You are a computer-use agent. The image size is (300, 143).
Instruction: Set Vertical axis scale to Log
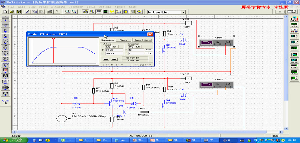108,47
